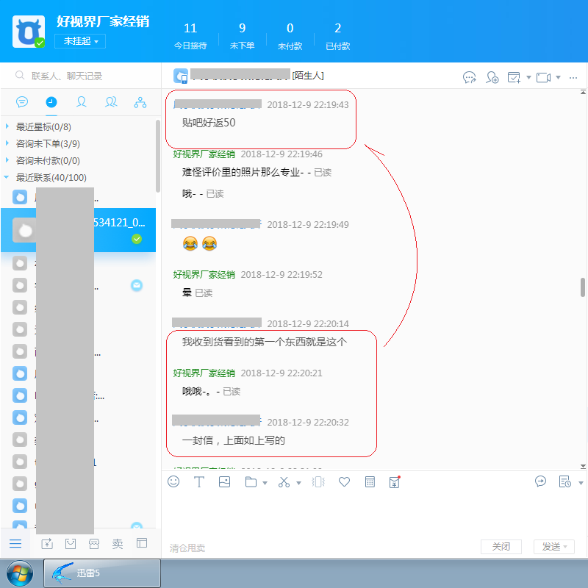Open the main menu hamburger icon
The height and width of the screenshot is (588, 588).
point(15,543)
